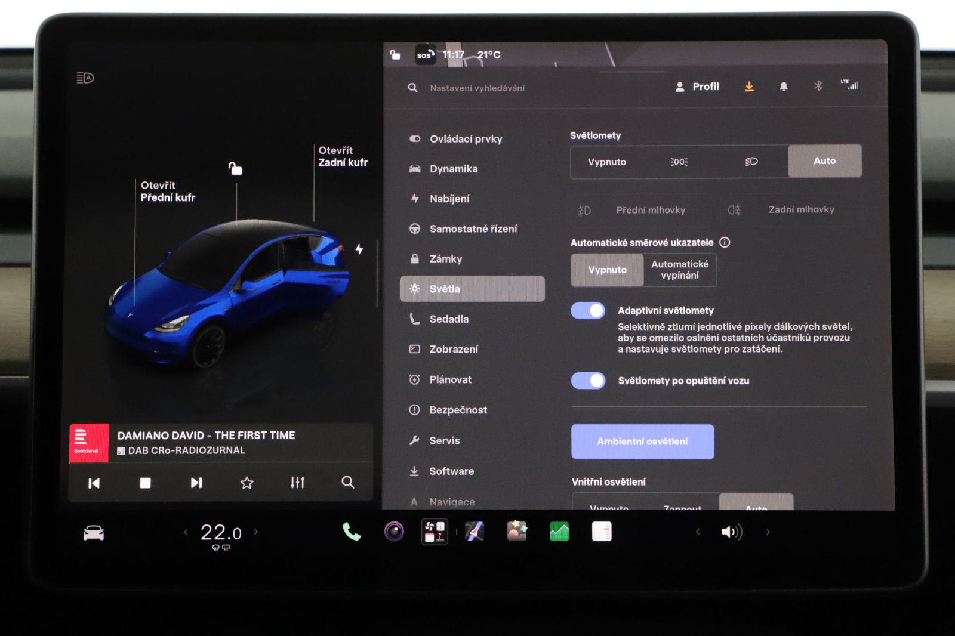Tap the charging lightning bolt icon
This screenshot has height=636, width=955.
tap(359, 249)
